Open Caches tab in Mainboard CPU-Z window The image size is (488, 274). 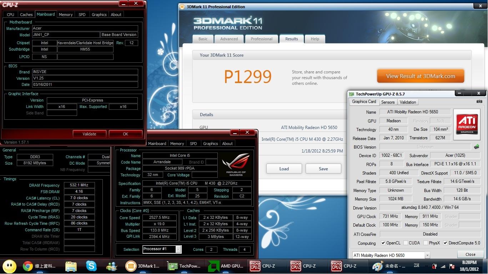(x=26, y=15)
